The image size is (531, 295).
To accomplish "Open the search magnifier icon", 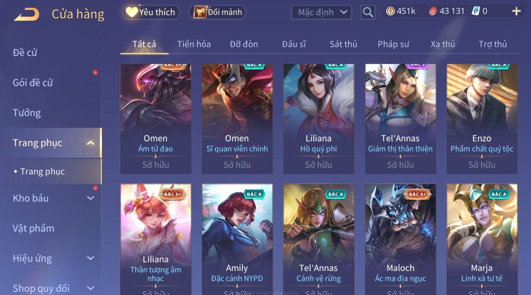I will pos(368,12).
